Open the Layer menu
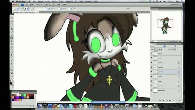 [48, 1]
